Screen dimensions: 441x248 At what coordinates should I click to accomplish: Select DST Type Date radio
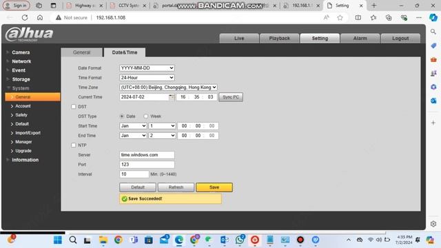pyautogui.click(x=122, y=116)
